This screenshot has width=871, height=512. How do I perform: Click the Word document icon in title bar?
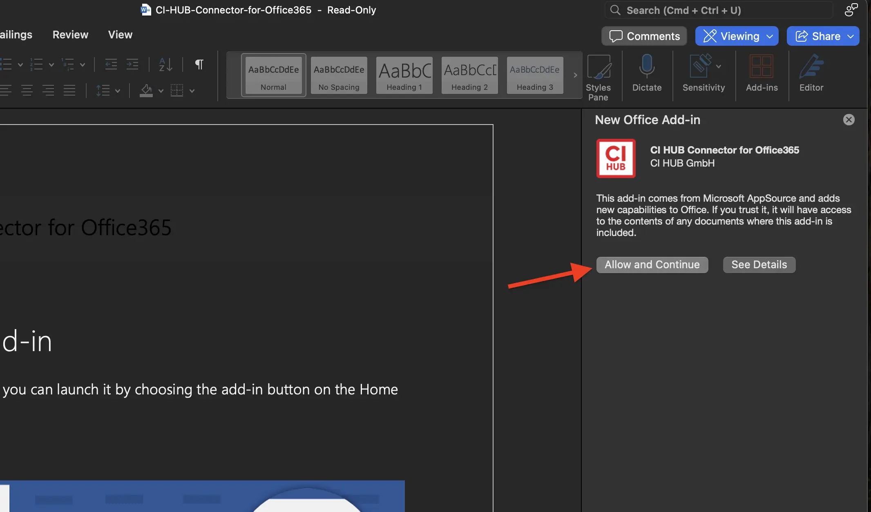tap(146, 10)
